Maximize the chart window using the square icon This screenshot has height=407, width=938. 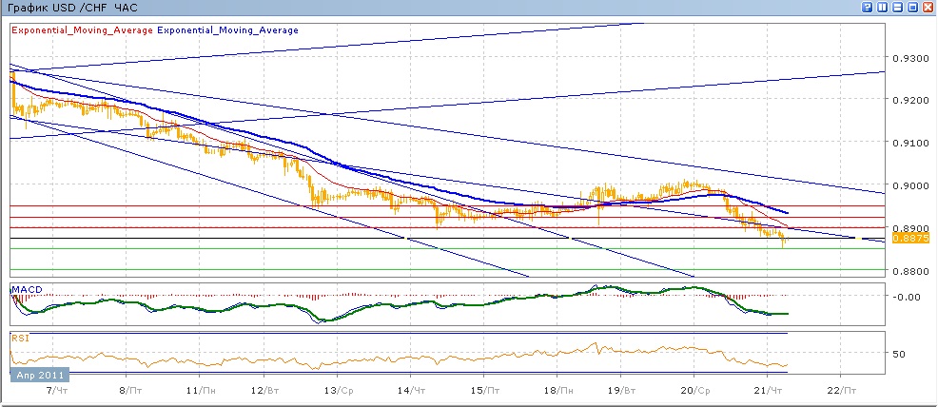coord(913,8)
